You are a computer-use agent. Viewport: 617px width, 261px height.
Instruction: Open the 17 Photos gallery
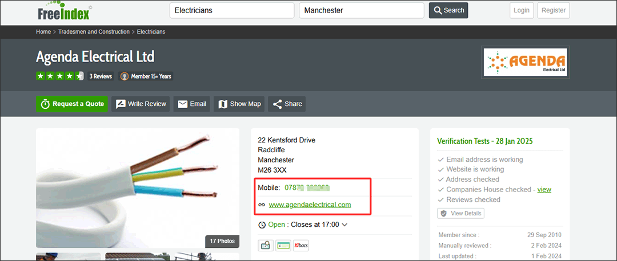222,241
